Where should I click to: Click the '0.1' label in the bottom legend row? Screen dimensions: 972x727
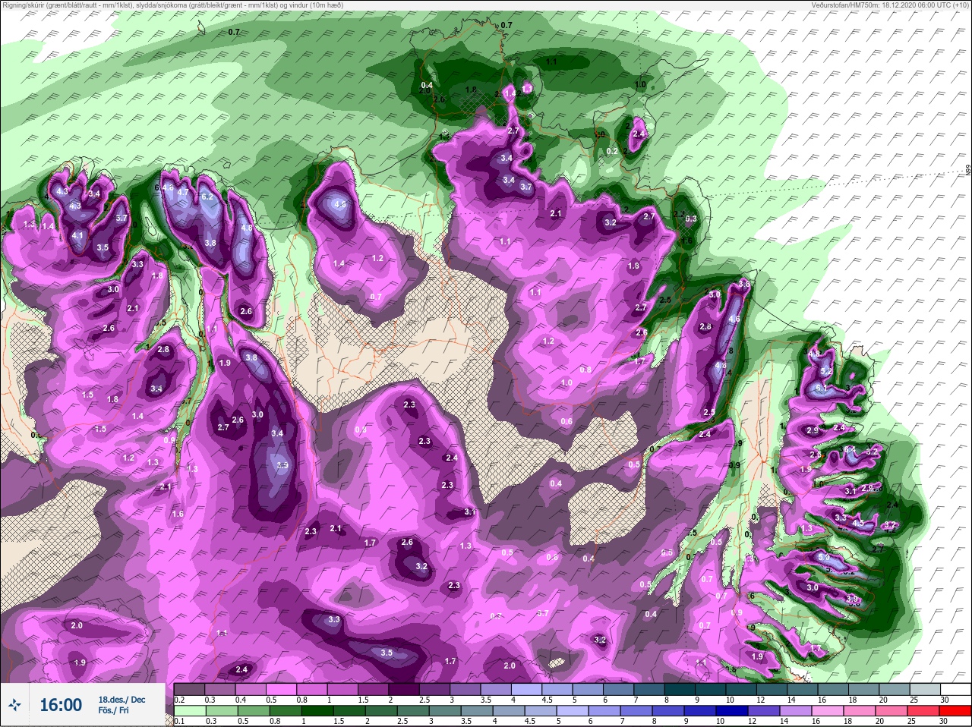pos(179,722)
